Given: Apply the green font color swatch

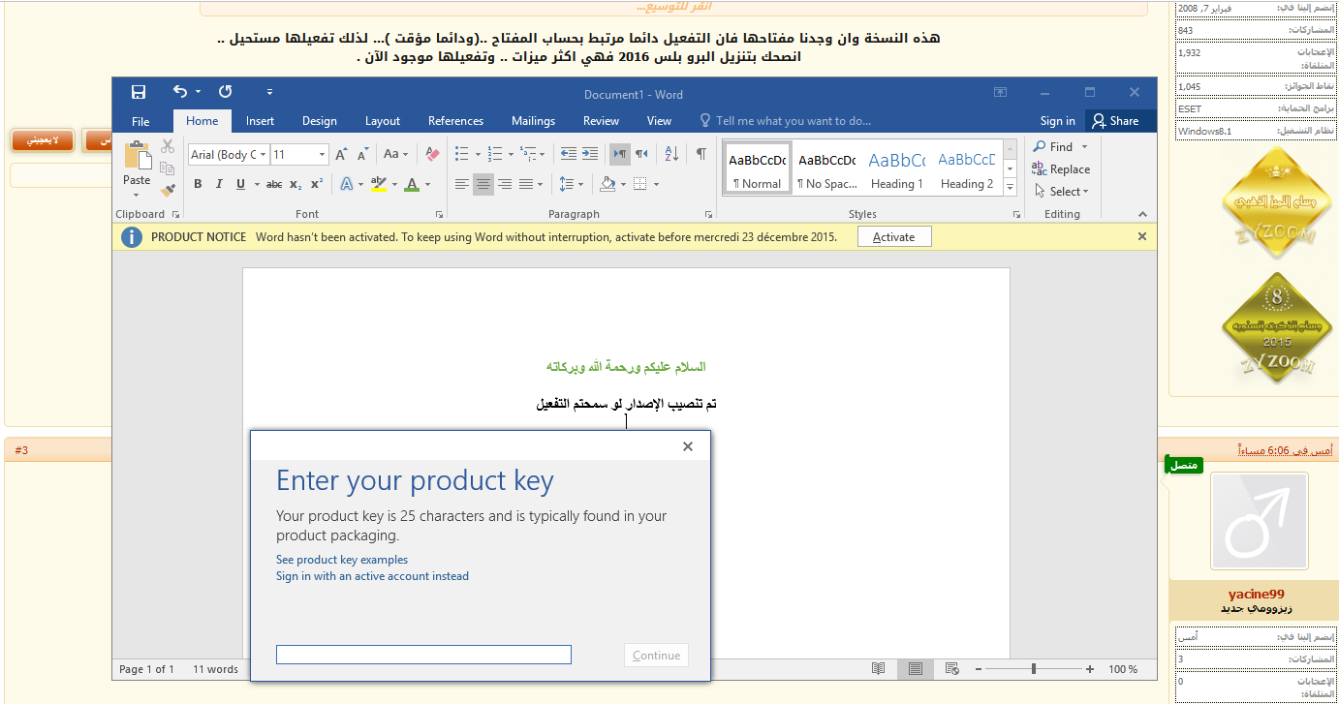Looking at the screenshot, I should point(412,184).
